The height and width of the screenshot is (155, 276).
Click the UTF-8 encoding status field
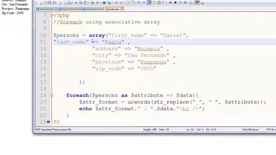[271, 130]
